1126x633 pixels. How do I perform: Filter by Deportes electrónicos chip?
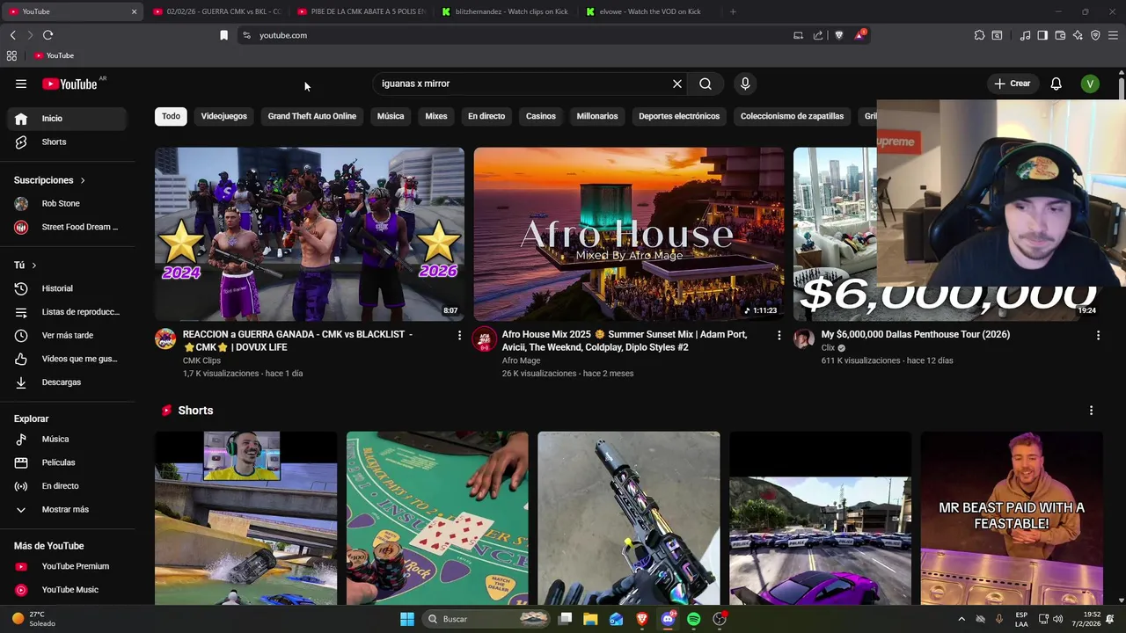click(679, 116)
